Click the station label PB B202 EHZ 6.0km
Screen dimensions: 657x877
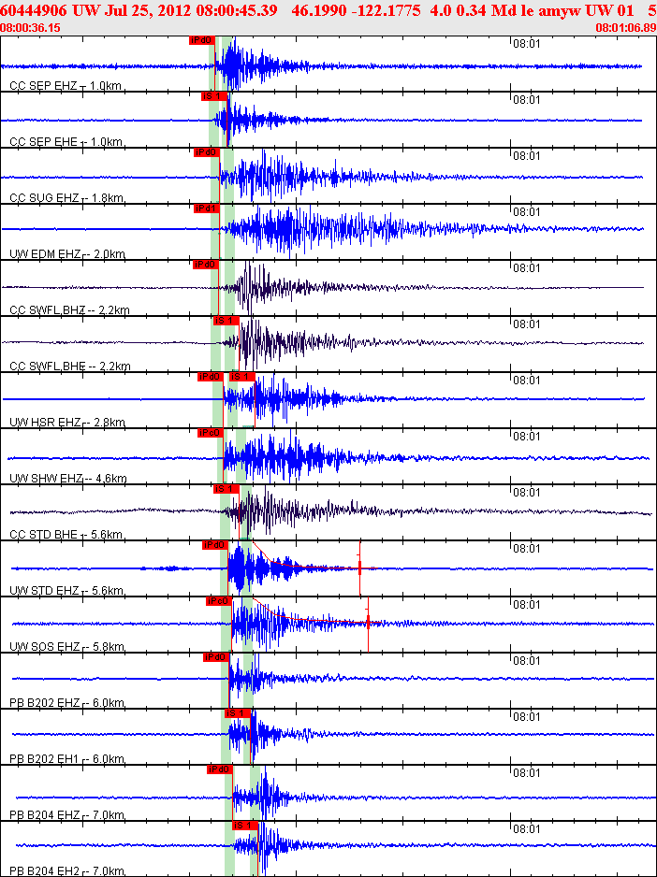pyautogui.click(x=67, y=703)
